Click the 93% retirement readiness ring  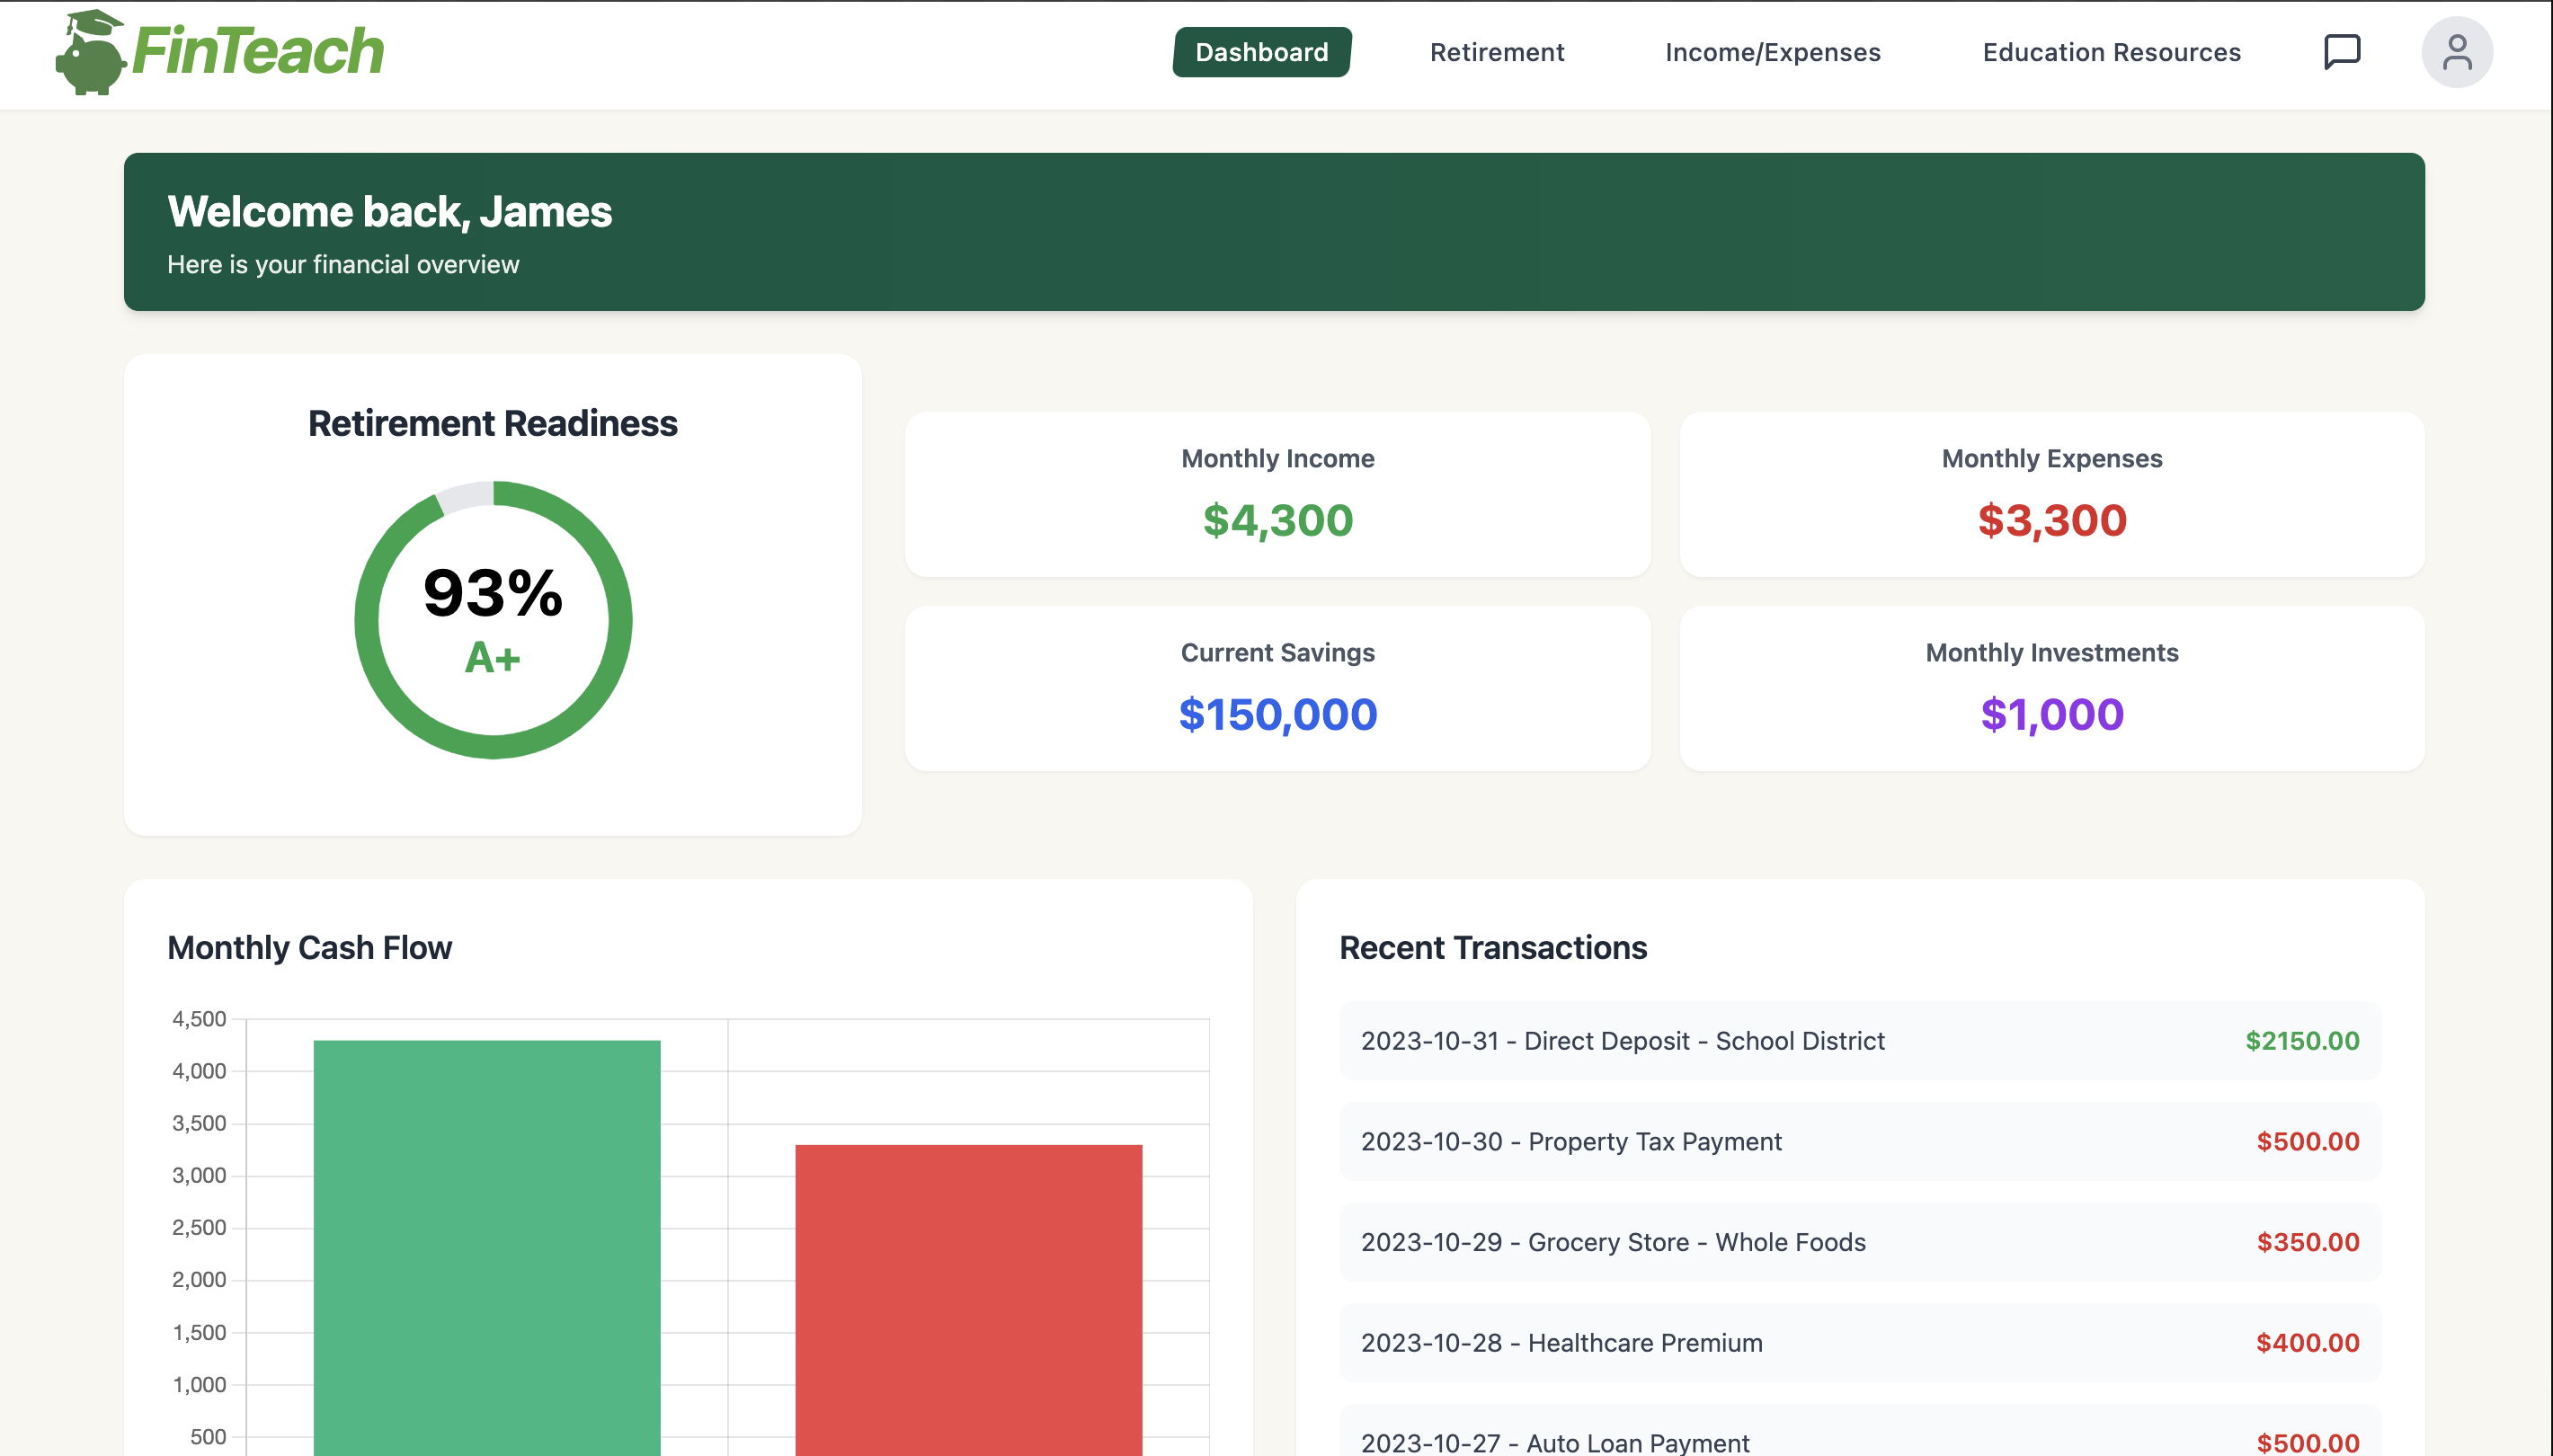[x=493, y=620]
